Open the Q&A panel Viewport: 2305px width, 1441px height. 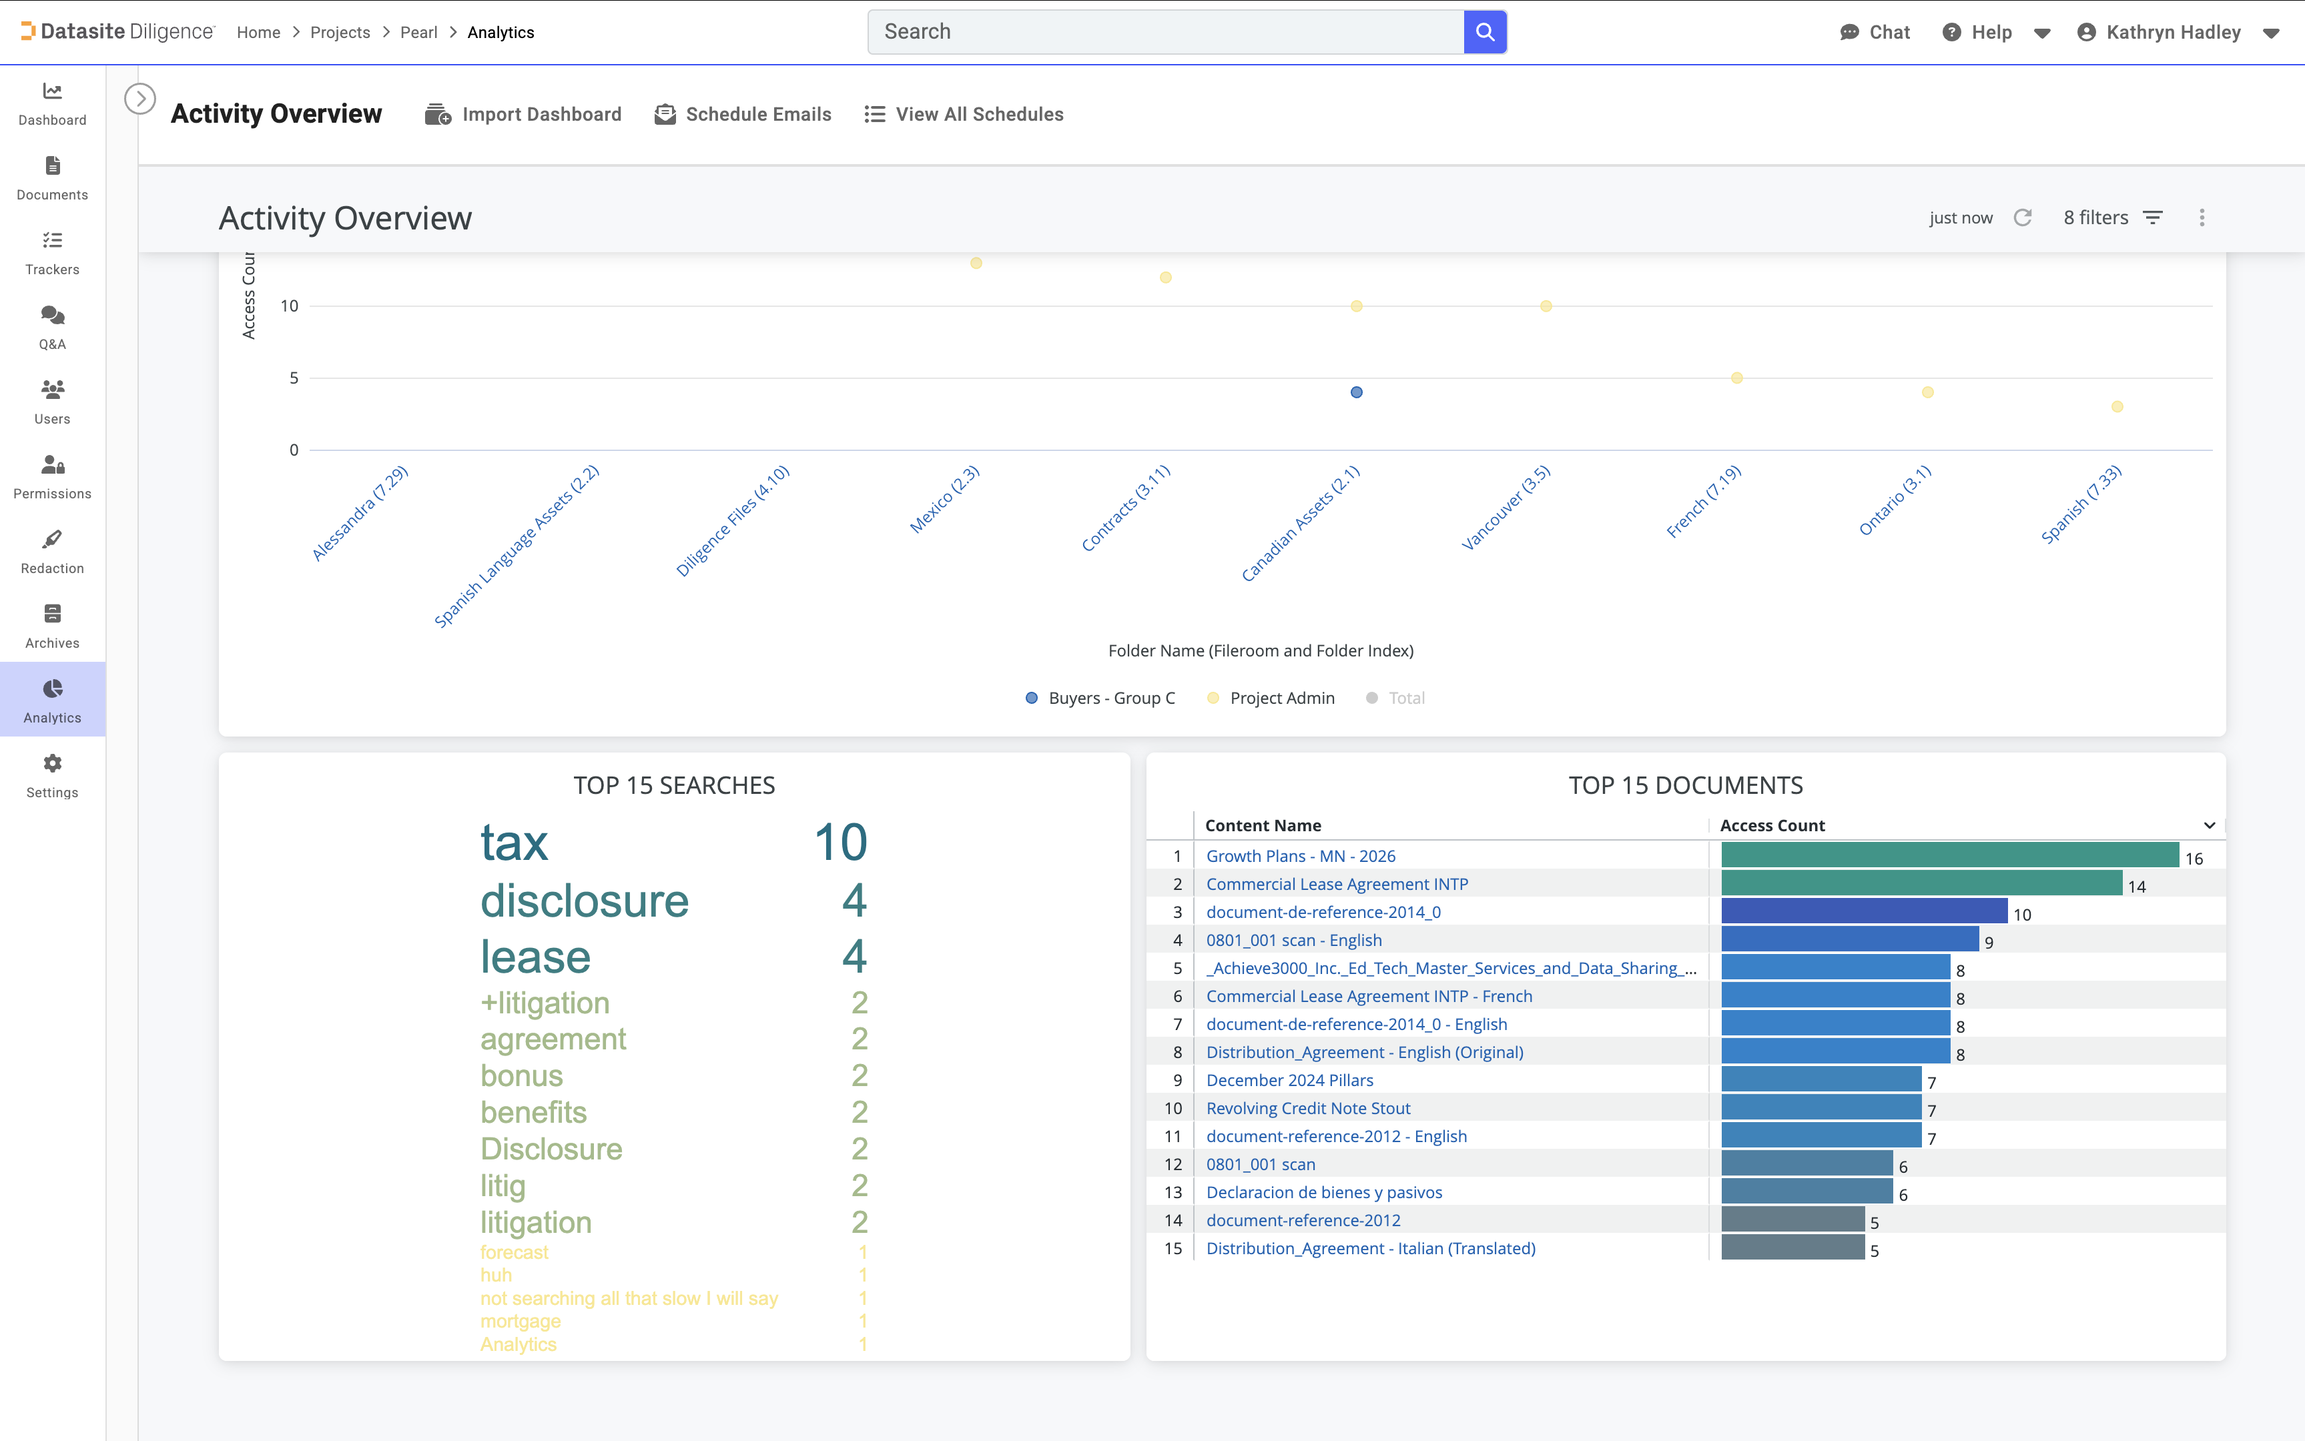[53, 327]
